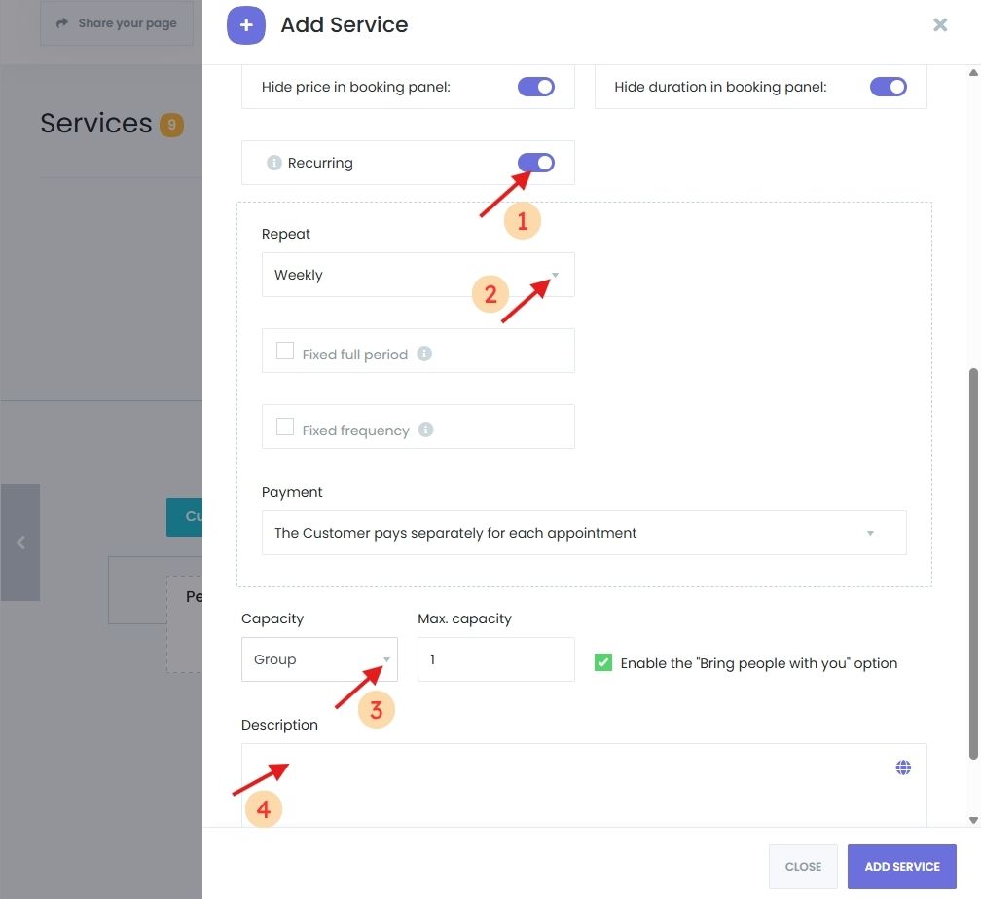Click the Max. capacity input field
The width and height of the screenshot is (981, 899).
pos(495,659)
